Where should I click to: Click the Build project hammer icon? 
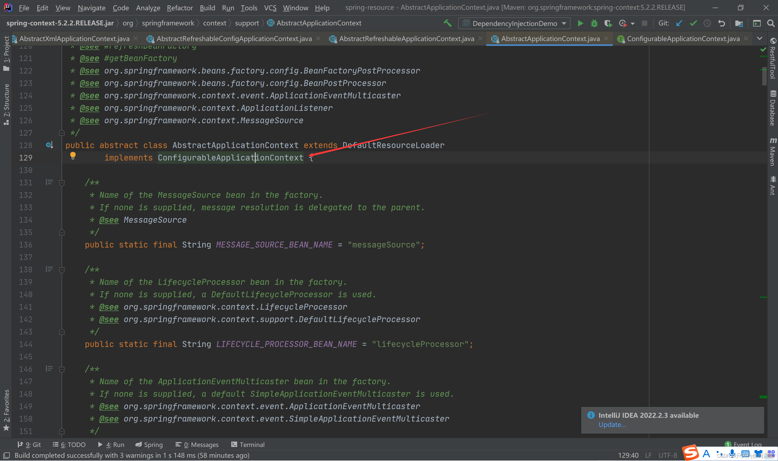click(x=447, y=23)
